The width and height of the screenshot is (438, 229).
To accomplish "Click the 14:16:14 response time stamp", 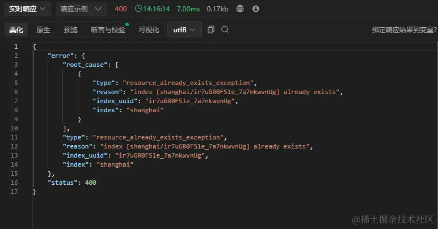I will click(156, 9).
